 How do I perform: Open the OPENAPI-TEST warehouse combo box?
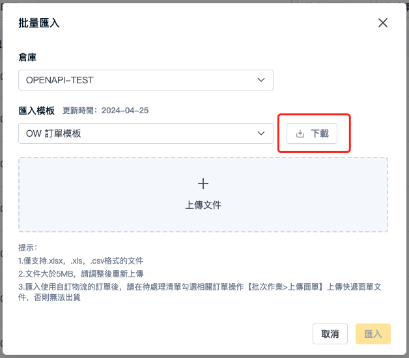click(x=146, y=80)
